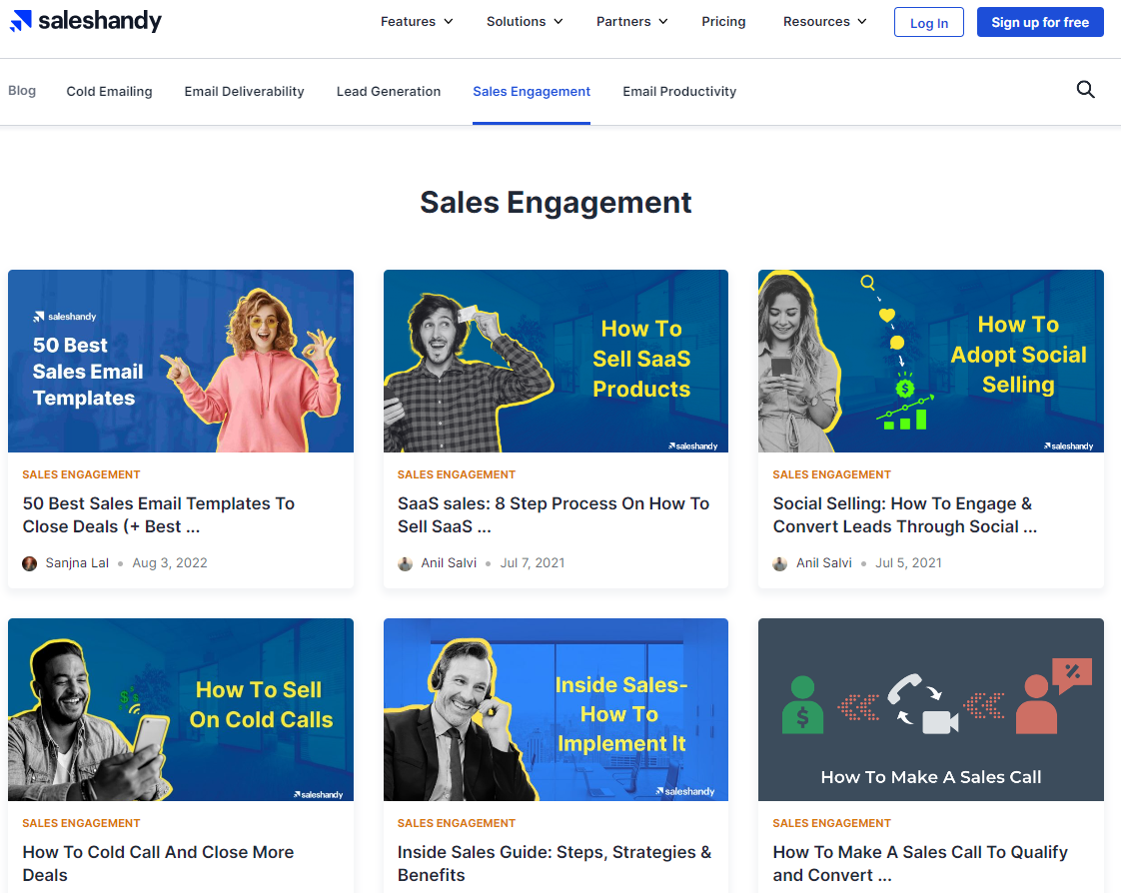The image size is (1121, 893).
Task: Open How To Sell On Cold Calls thumbnail
Action: 181,710
